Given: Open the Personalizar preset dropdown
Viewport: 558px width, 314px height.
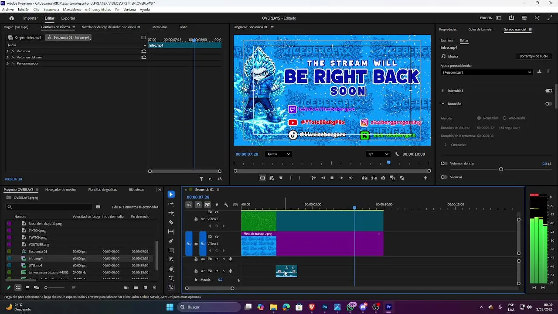Looking at the screenshot, I should (487, 72).
